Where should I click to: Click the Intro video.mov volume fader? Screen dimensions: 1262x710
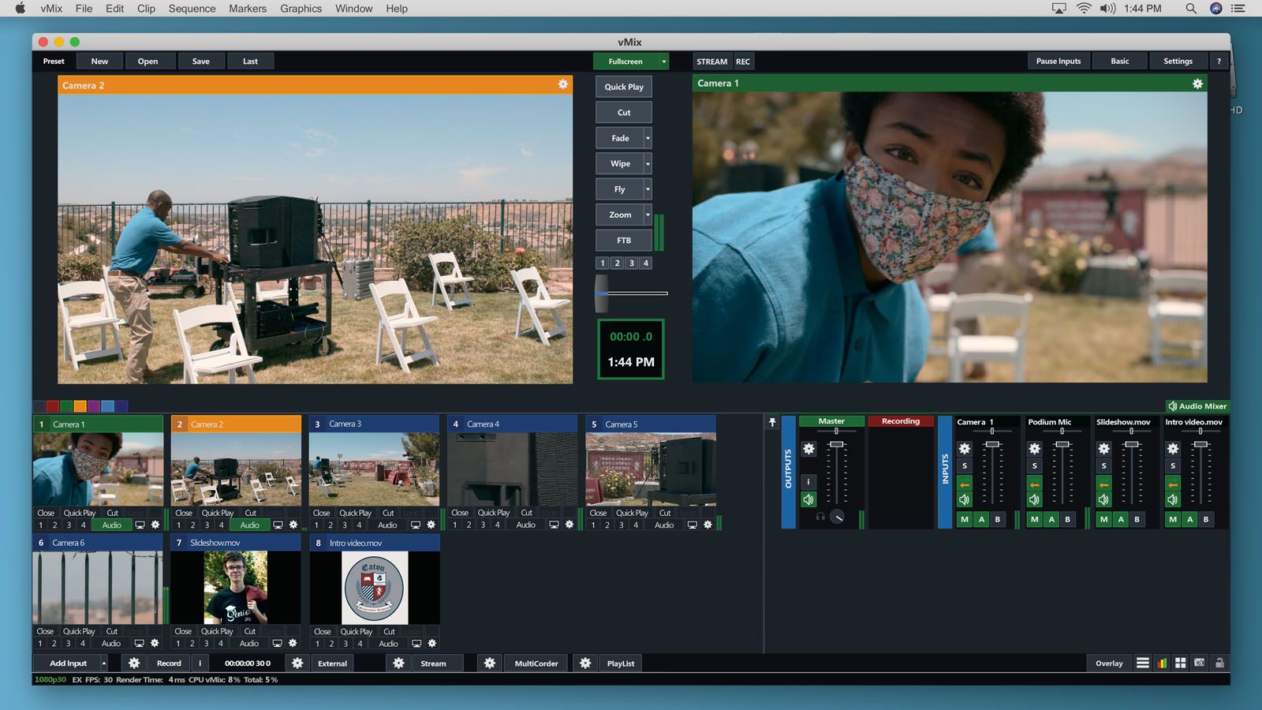1200,445
